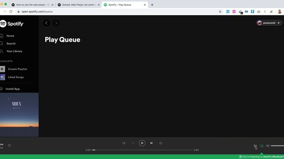Open Your Library in the sidebar
The image size is (284, 159).
(x=14, y=51)
